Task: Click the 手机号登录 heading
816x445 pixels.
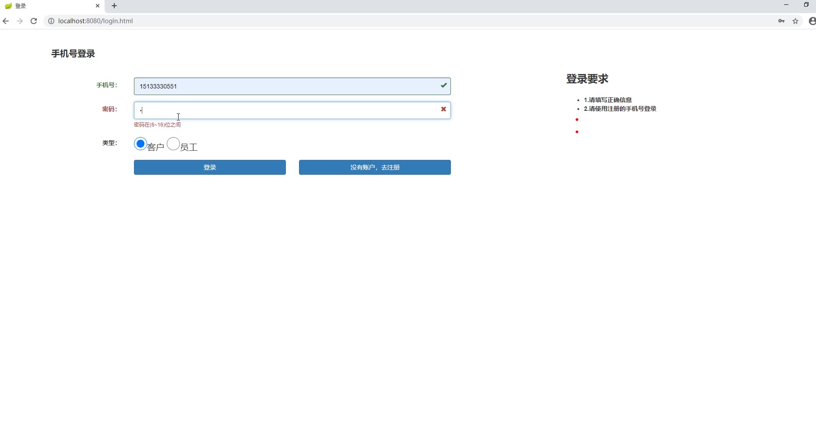Action: point(73,53)
